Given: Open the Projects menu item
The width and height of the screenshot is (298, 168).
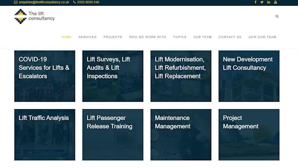Looking at the screenshot, I should (x=113, y=37).
